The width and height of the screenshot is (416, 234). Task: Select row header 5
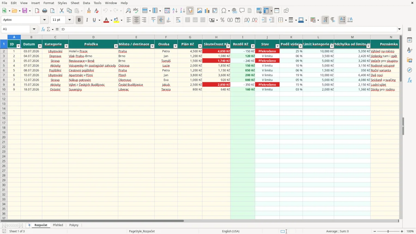point(3,66)
